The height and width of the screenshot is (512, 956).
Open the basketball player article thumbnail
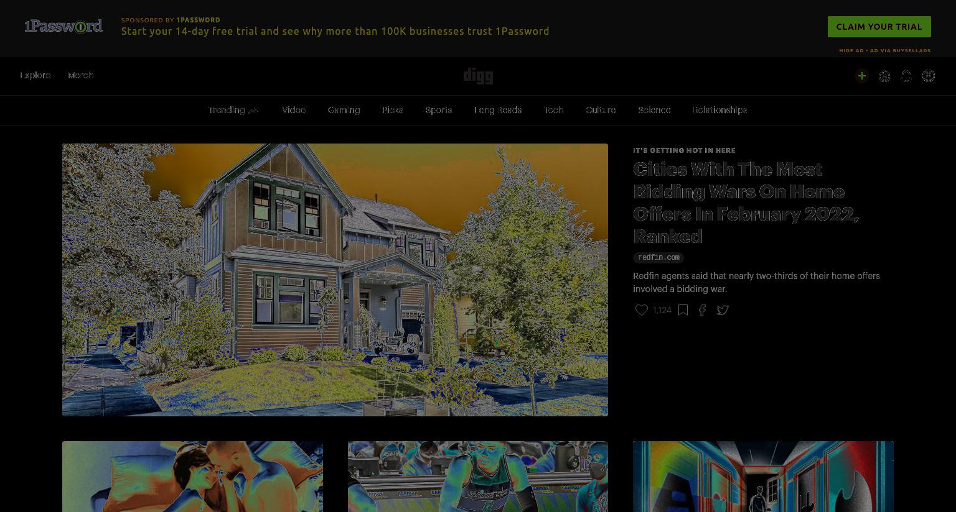[x=478, y=477]
